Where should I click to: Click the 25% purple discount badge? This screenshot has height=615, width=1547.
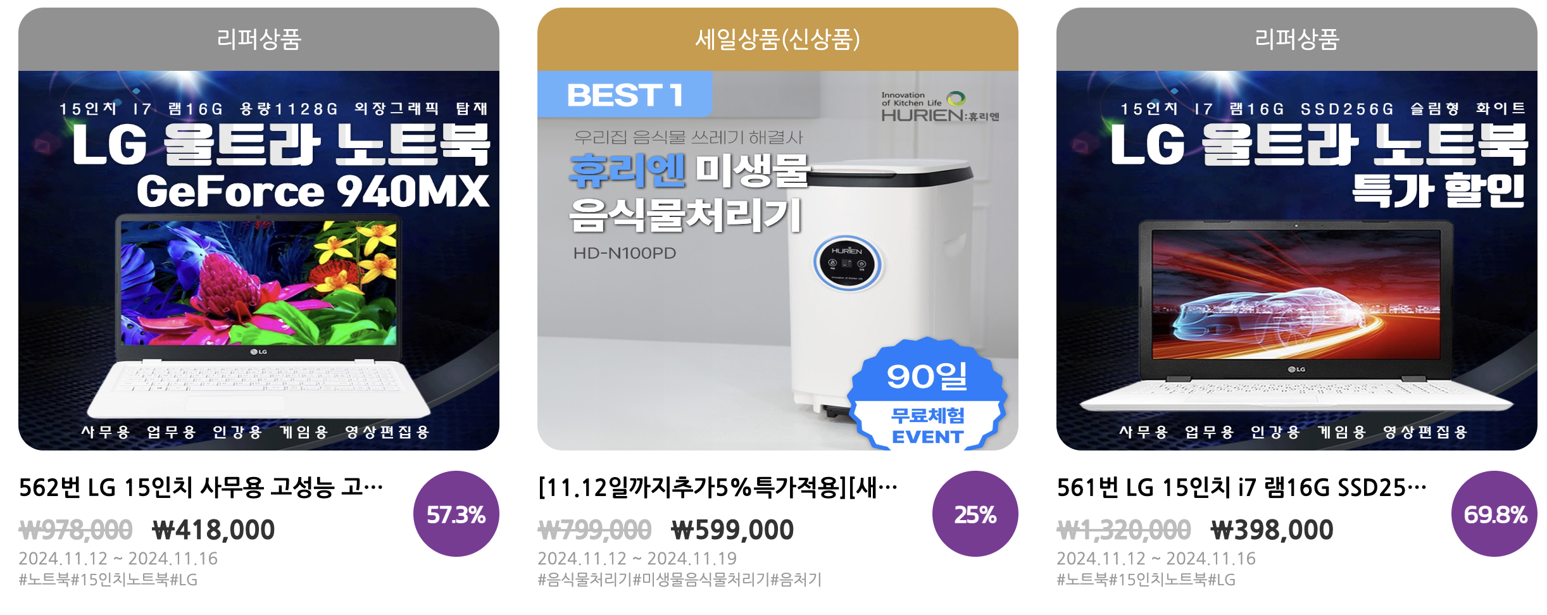pyautogui.click(x=975, y=514)
